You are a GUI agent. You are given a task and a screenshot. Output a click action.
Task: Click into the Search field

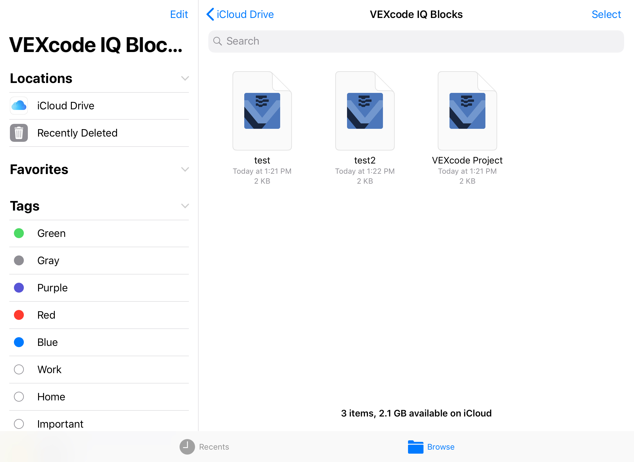tap(416, 41)
